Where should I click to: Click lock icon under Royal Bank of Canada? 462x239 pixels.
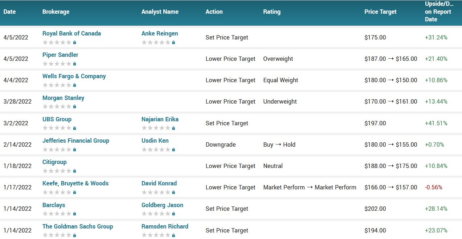tap(75, 42)
